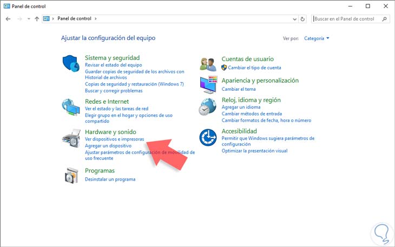Click the window title bar Control Panel icon
Image resolution: width=395 pixels, height=247 pixels.
coord(7,6)
